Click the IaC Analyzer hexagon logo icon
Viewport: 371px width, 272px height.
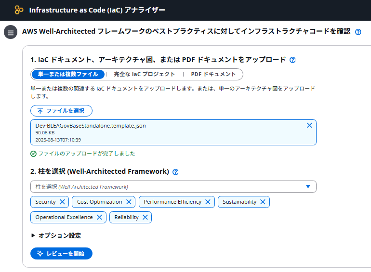19,10
